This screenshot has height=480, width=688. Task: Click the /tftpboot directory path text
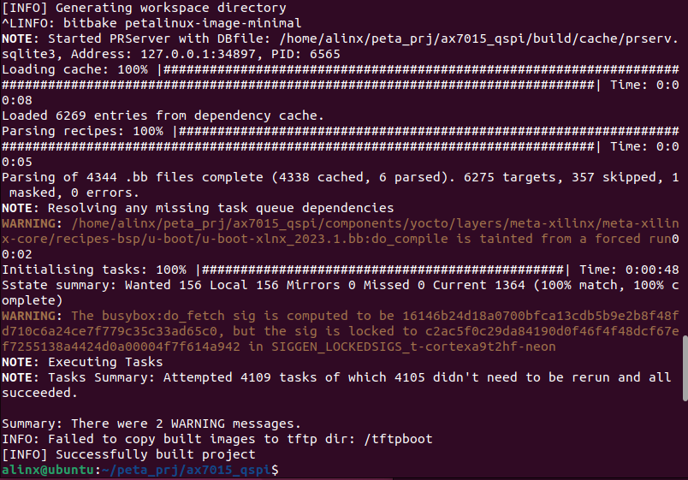[x=398, y=439]
